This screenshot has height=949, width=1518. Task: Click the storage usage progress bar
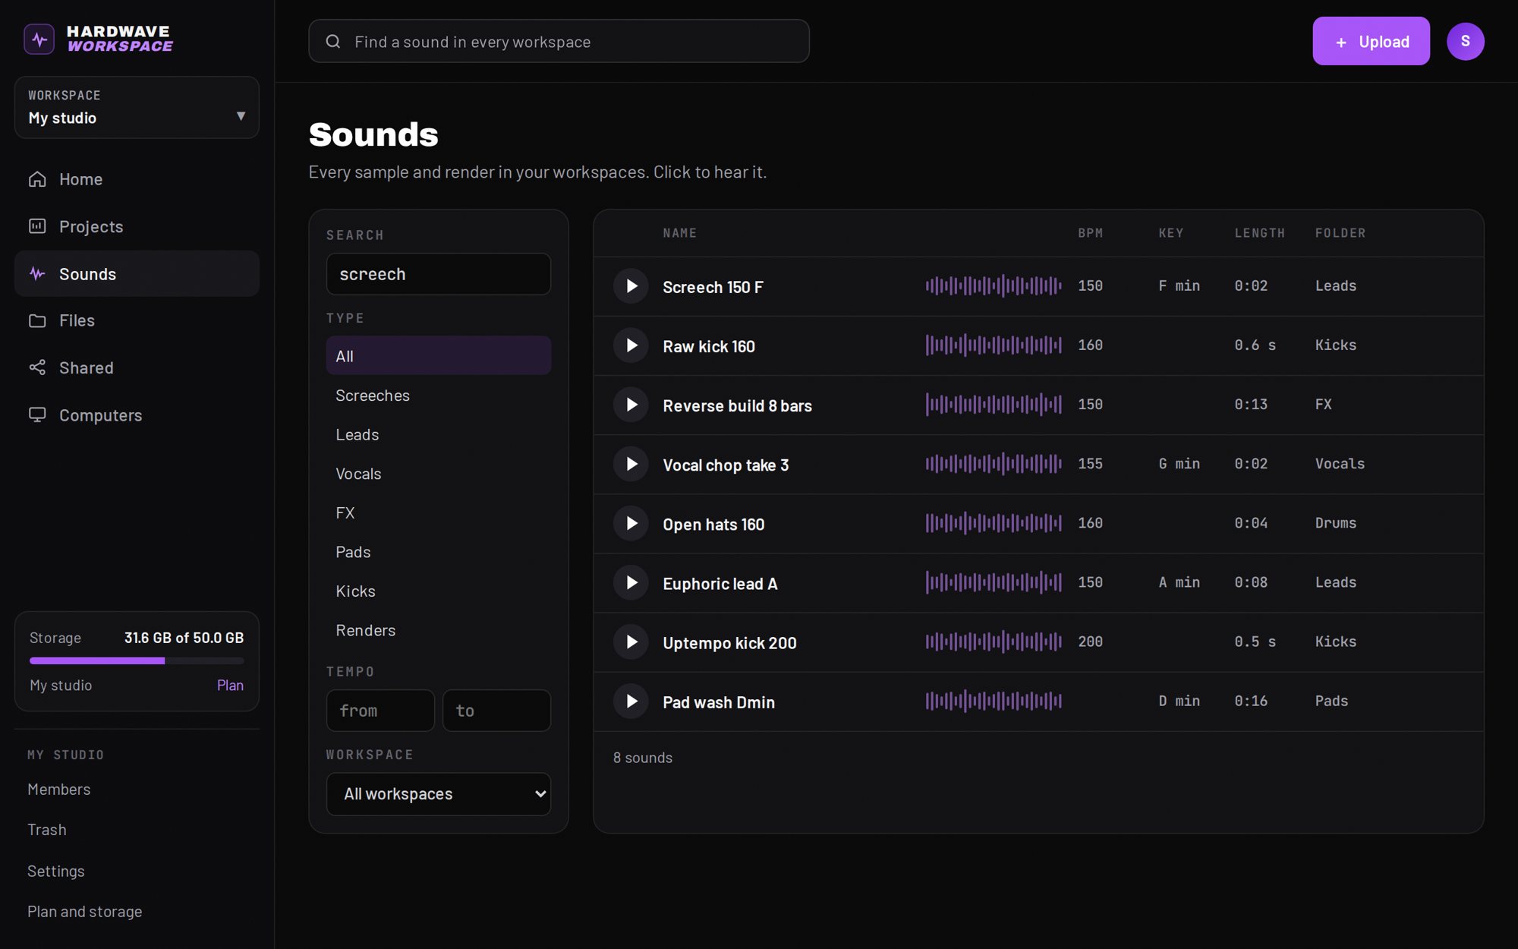pos(137,661)
